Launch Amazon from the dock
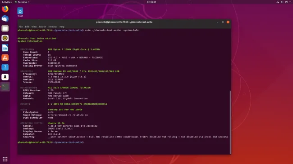 tap(5, 77)
